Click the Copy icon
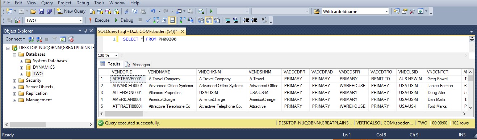Image resolution: width=477 pixels, height=140 pixels. pos(134,11)
